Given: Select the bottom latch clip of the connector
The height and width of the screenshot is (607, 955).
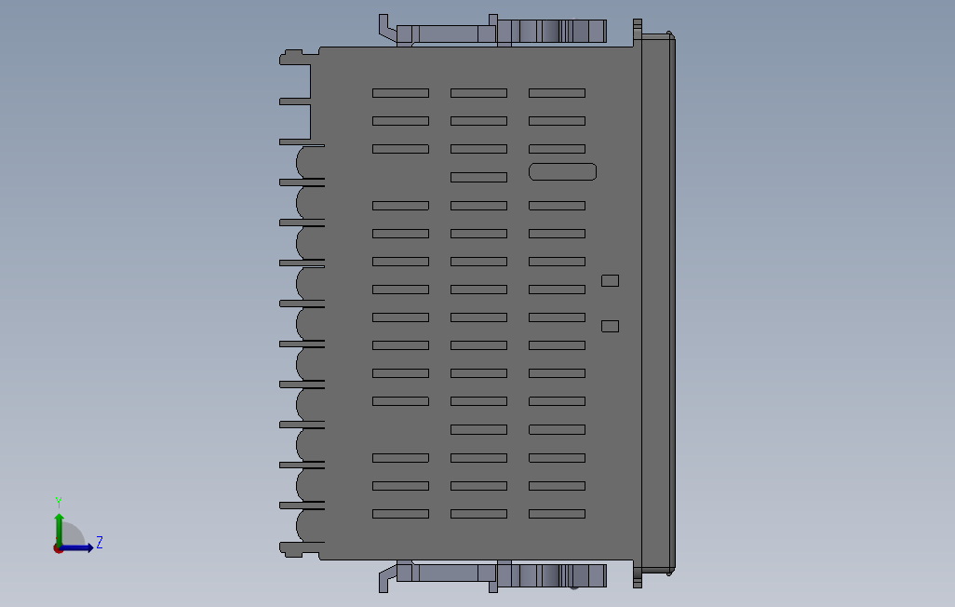Looking at the screenshot, I should click(x=492, y=576).
